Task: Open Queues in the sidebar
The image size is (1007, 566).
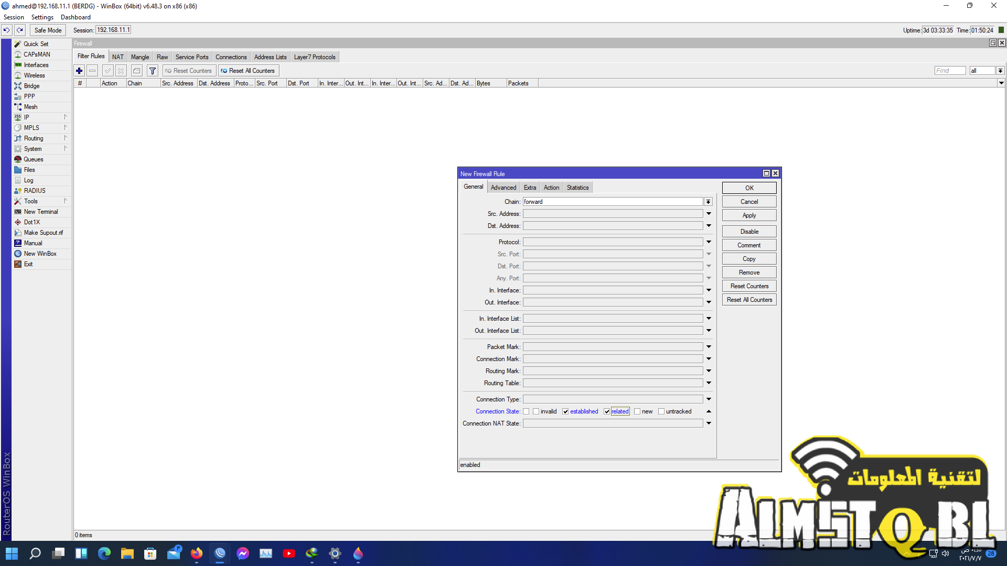Action: point(33,159)
